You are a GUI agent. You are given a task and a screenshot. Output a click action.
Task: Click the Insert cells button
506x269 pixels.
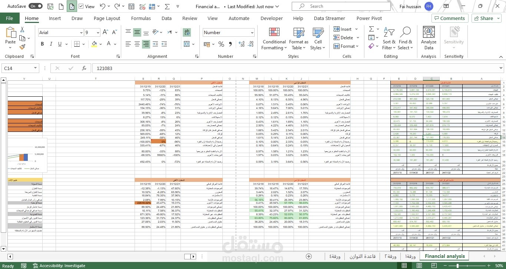[x=346, y=29]
